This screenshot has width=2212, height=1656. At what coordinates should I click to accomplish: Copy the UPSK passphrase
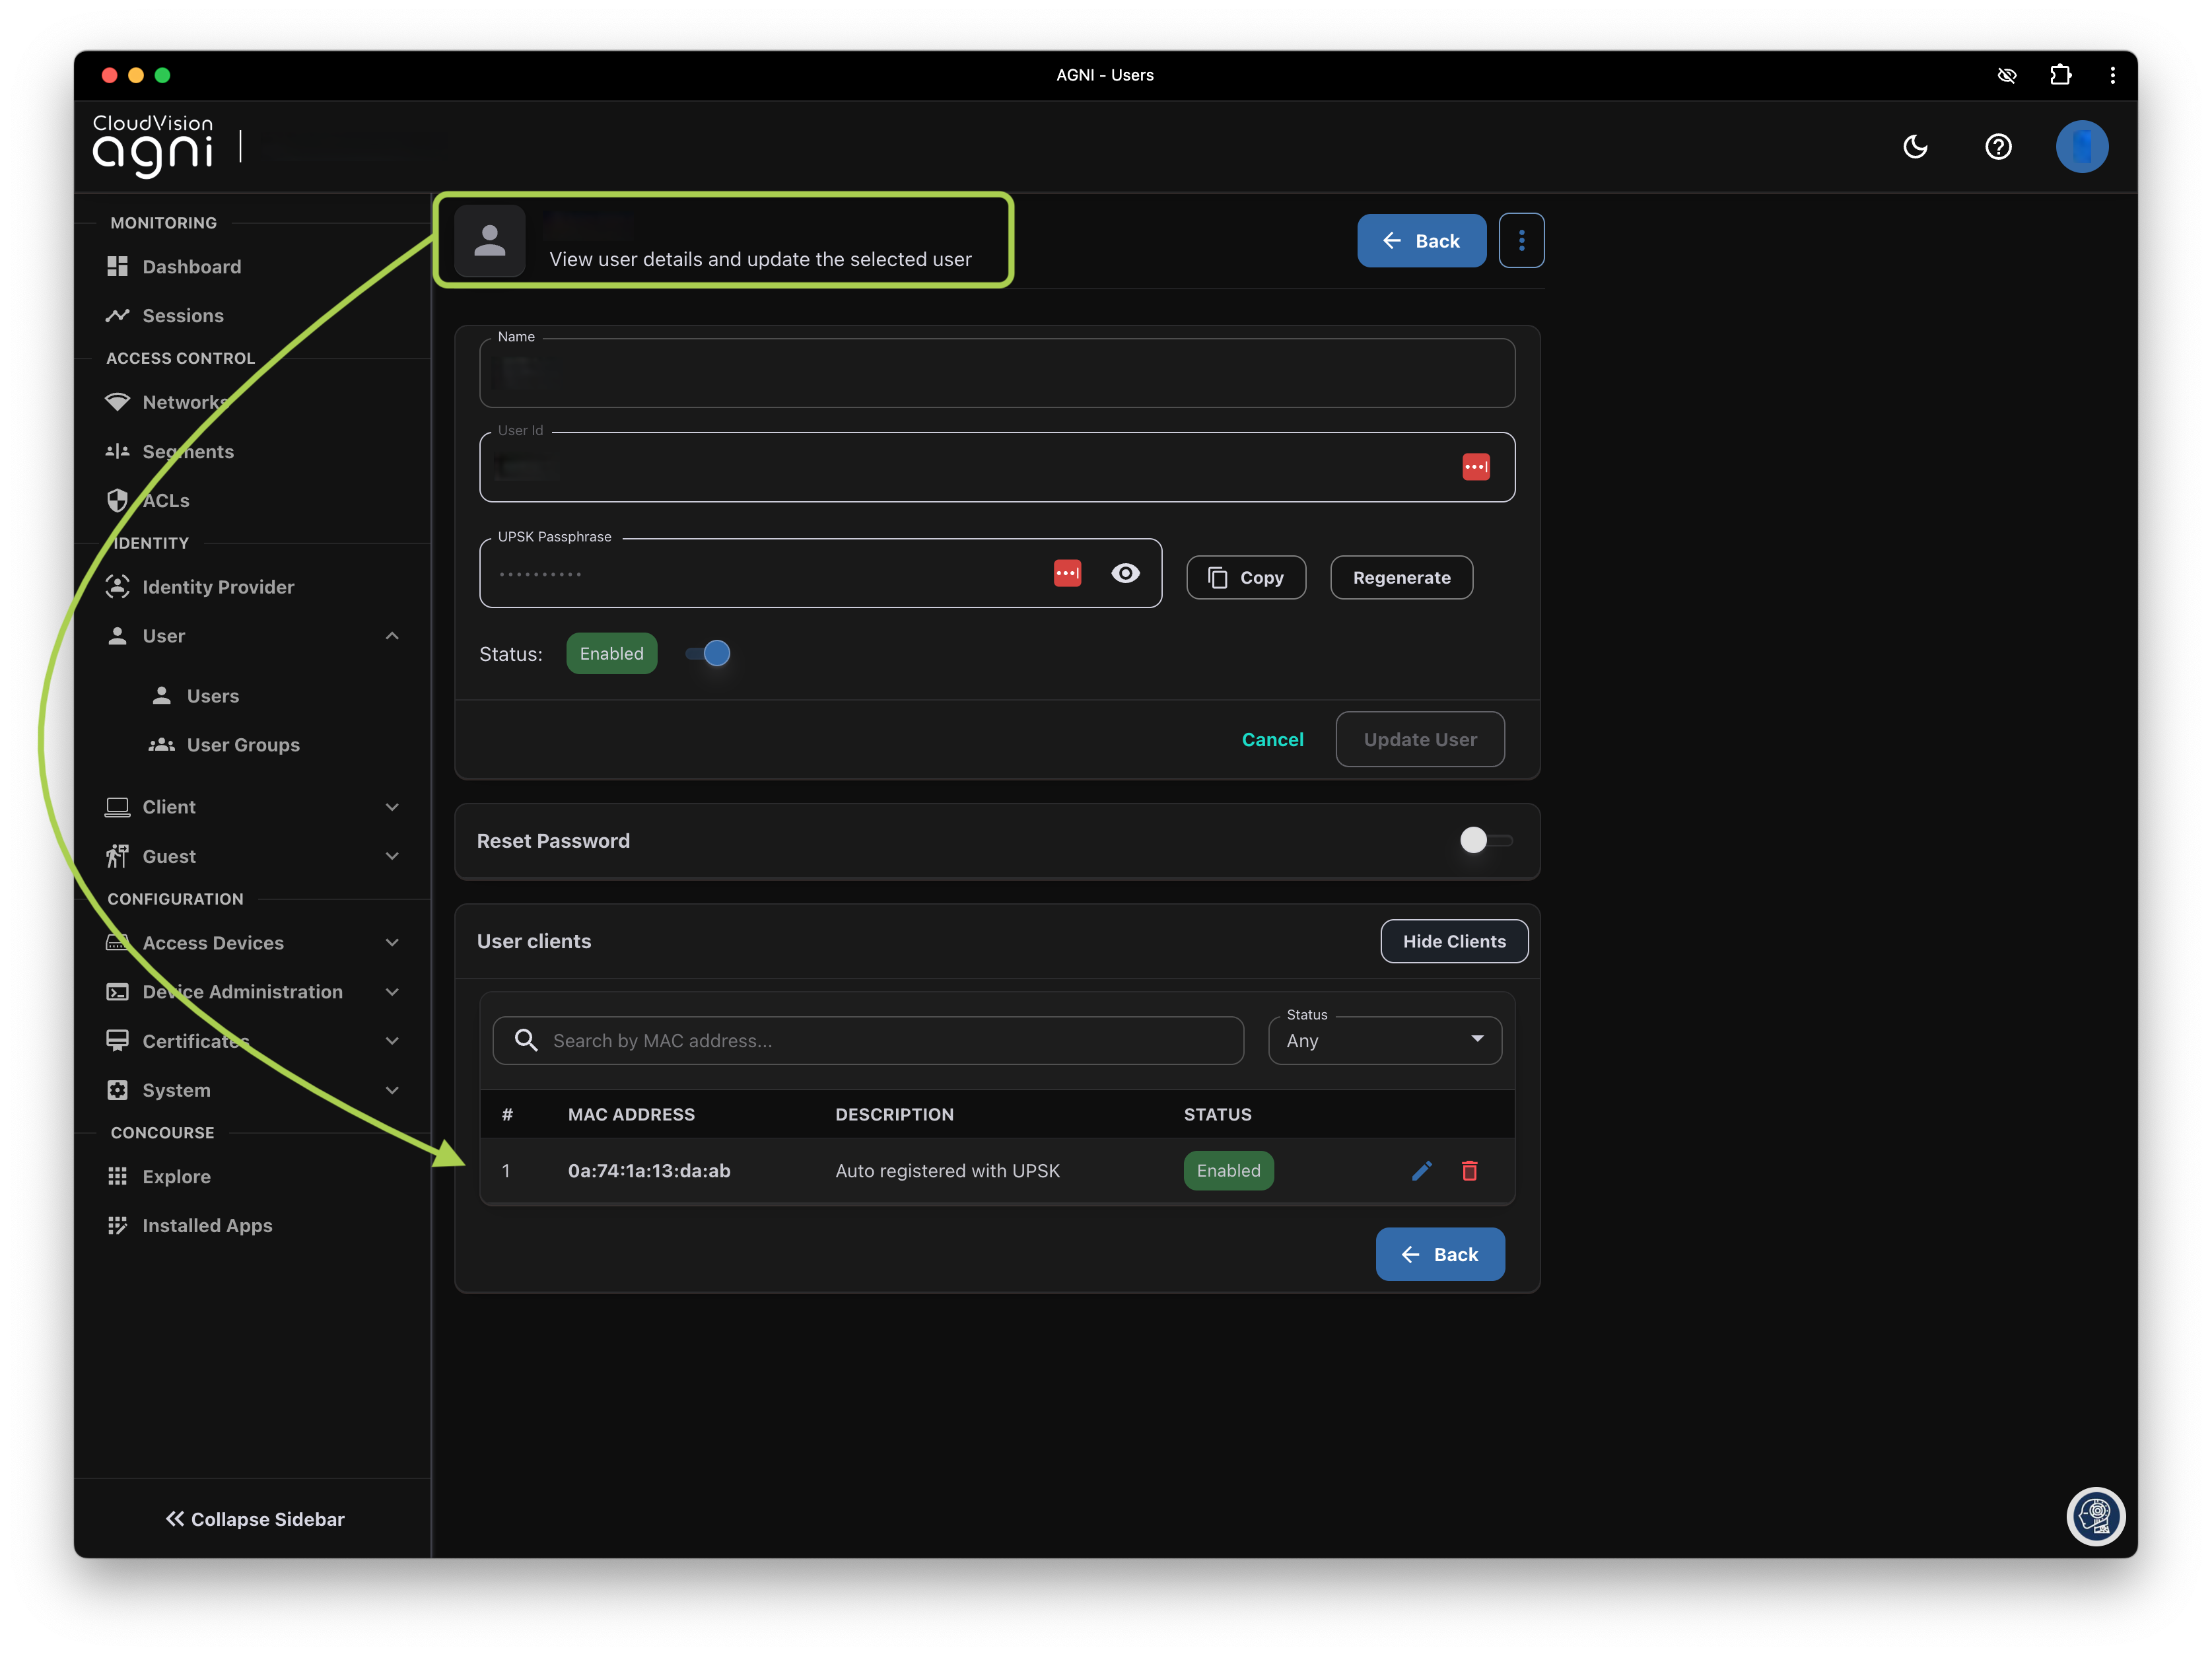(x=1245, y=578)
